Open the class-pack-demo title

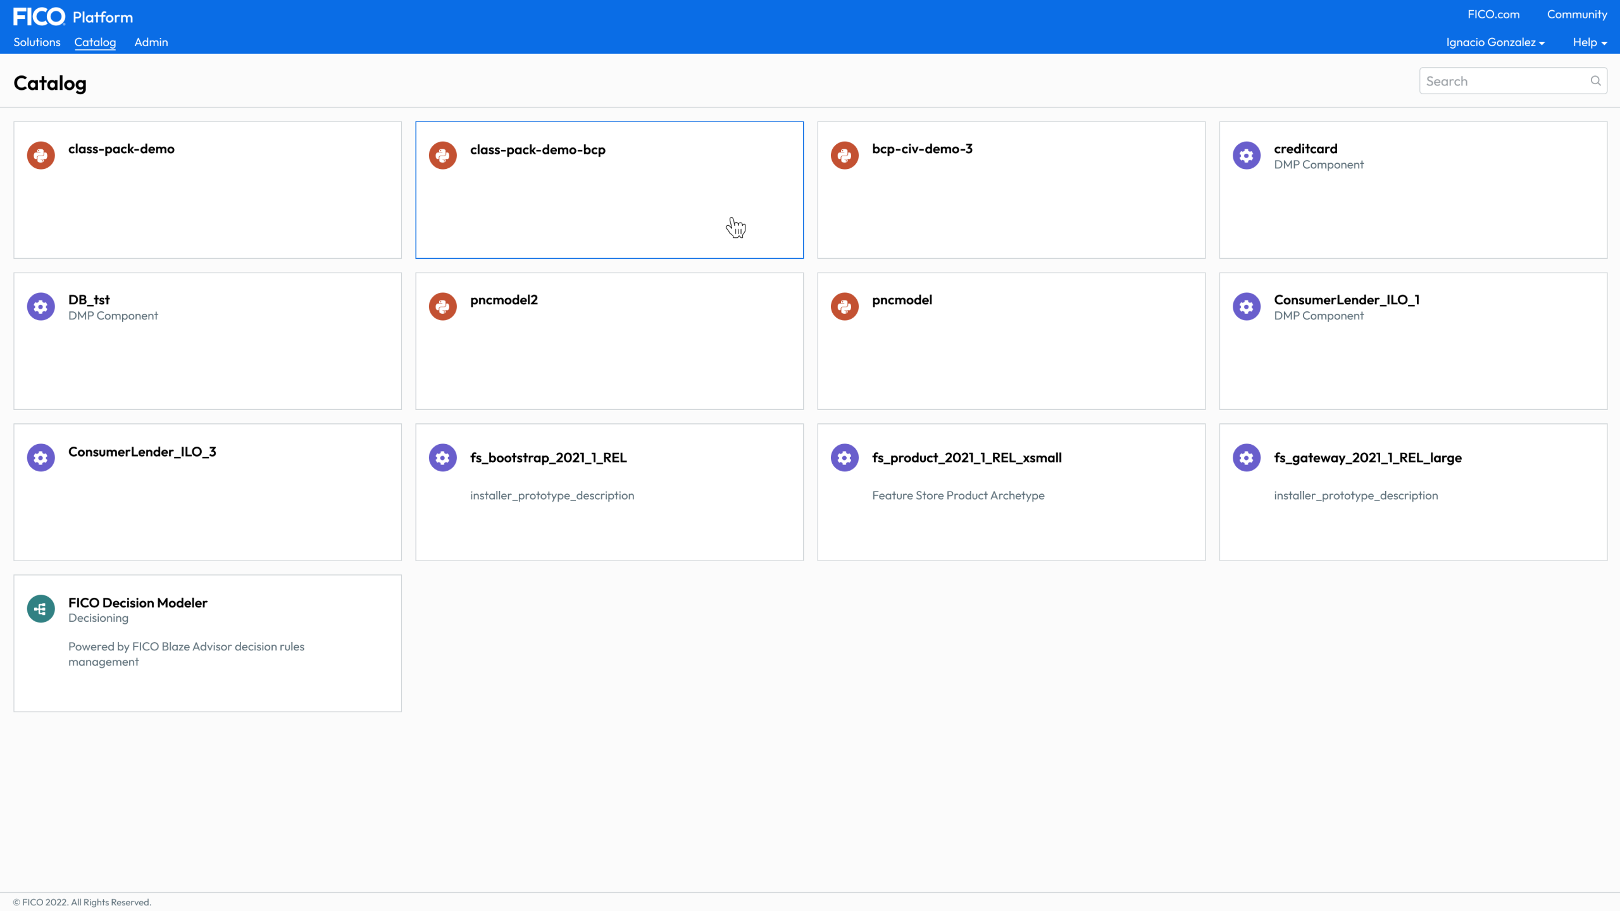pyautogui.click(x=121, y=149)
